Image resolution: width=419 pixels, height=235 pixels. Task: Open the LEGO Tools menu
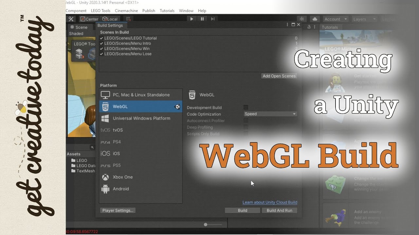coord(100,11)
